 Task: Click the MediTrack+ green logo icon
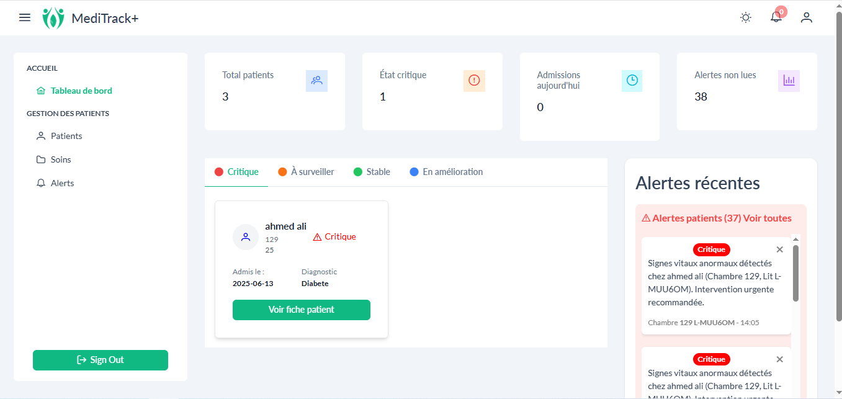[x=53, y=18]
